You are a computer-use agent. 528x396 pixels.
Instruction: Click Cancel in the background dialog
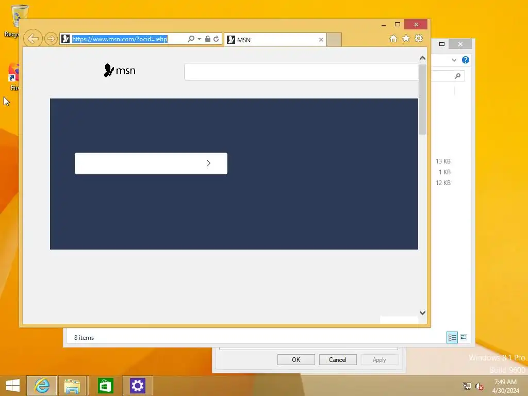pos(338,359)
